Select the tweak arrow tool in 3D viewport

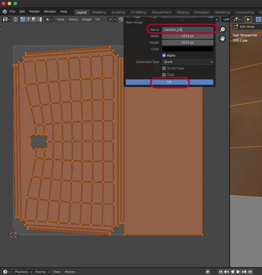click(248, 19)
